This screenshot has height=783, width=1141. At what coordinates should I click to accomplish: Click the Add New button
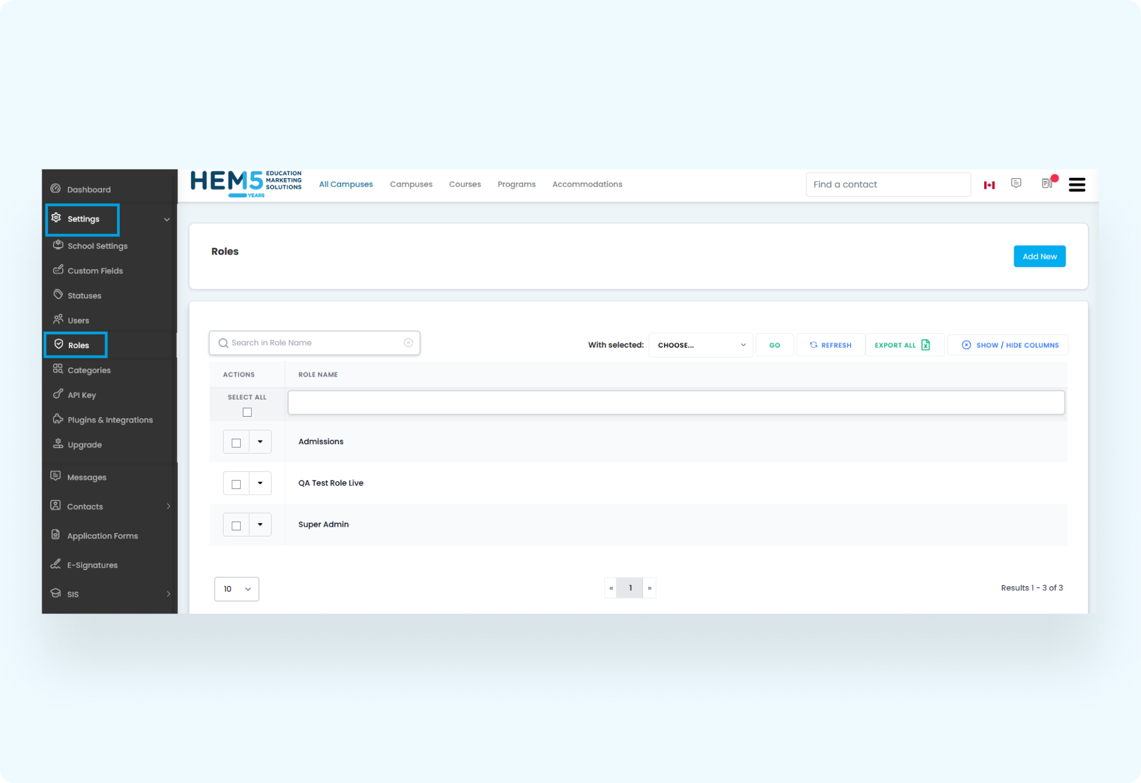point(1039,256)
